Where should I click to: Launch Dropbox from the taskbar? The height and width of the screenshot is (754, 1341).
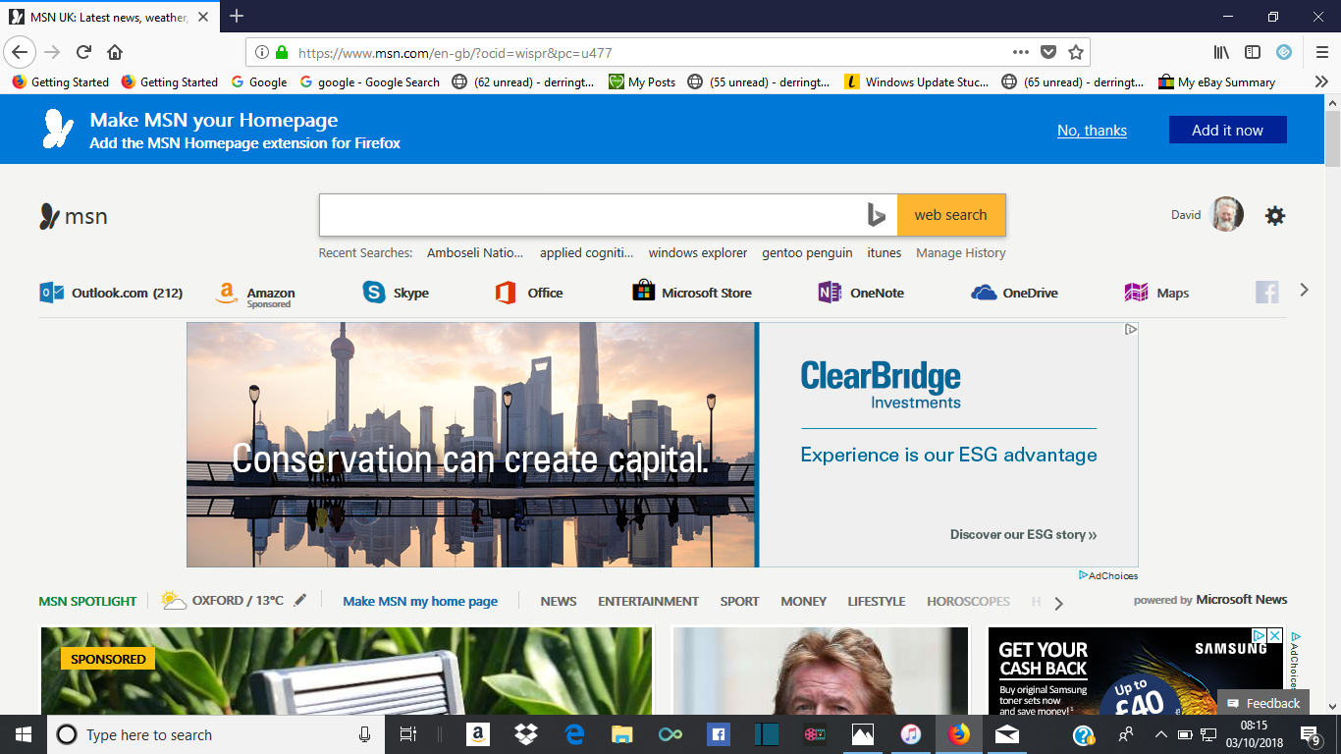tap(526, 734)
